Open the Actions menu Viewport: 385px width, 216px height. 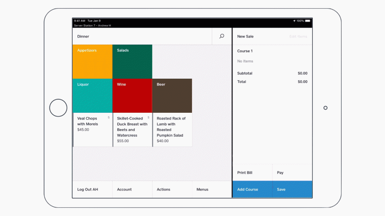172,190
